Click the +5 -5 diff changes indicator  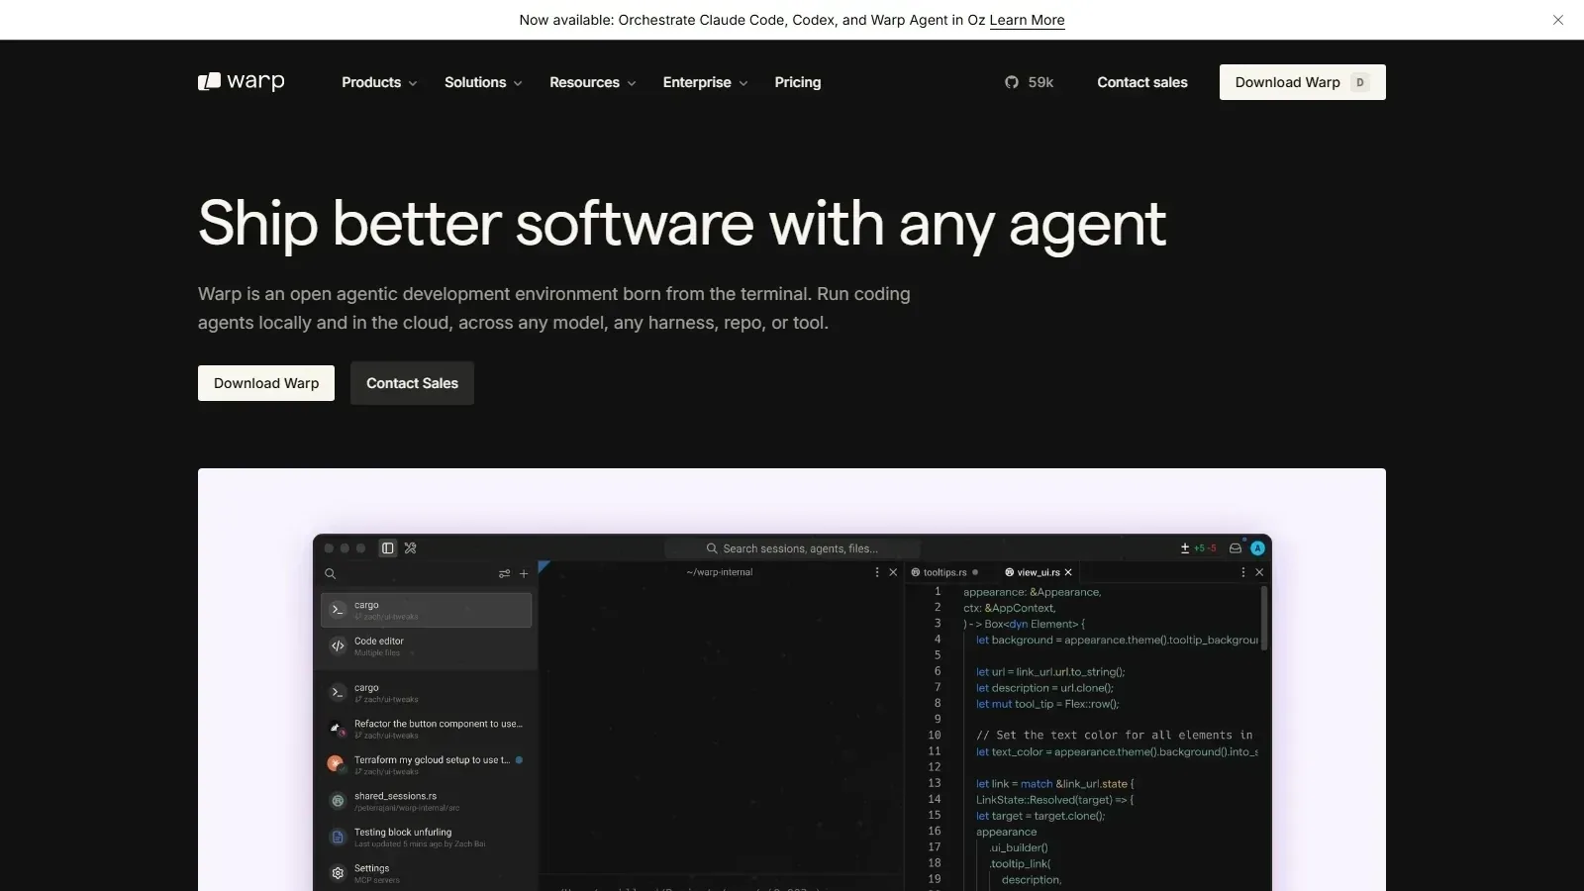[x=1199, y=547]
